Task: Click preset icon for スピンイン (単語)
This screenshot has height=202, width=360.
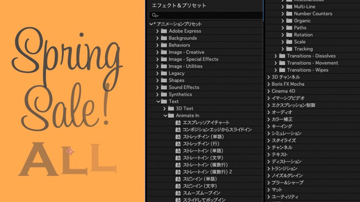Action: [x=178, y=179]
